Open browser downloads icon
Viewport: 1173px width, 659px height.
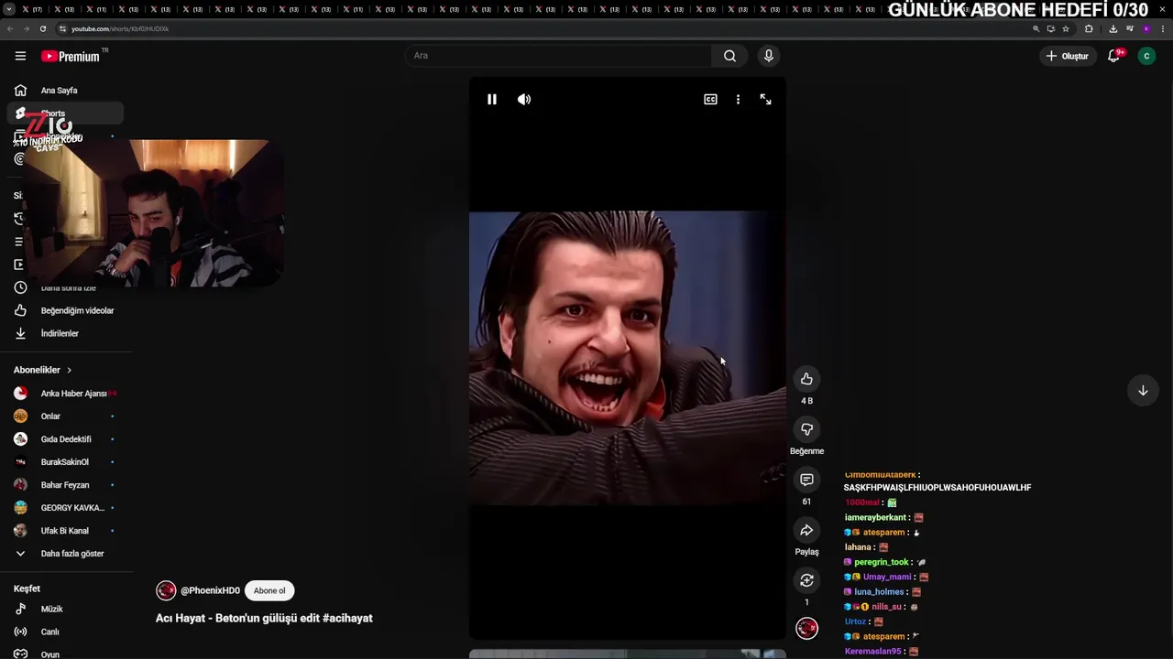pos(1113,28)
